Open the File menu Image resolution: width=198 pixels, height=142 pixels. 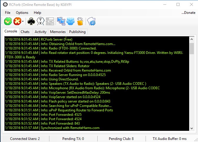[8, 13]
